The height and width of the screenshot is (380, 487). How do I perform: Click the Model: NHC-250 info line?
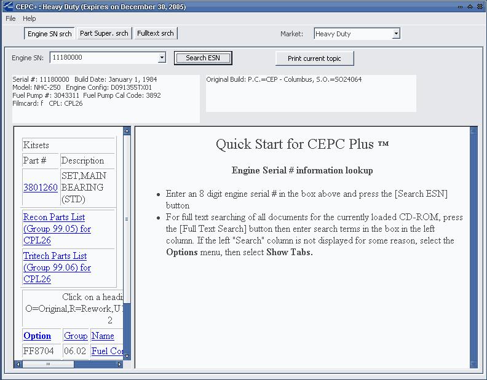point(82,87)
